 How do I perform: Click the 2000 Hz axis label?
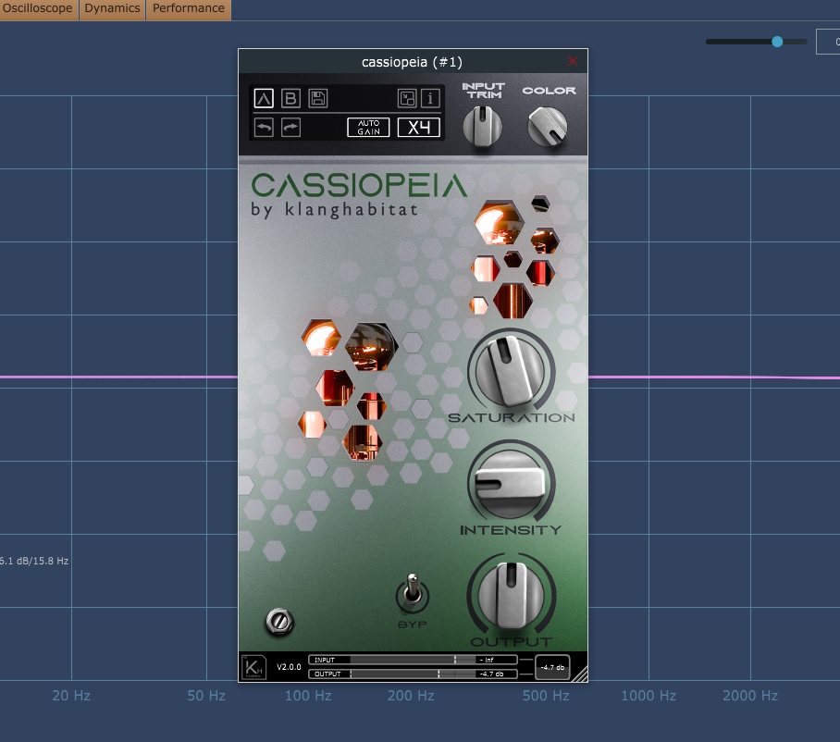[x=750, y=696]
